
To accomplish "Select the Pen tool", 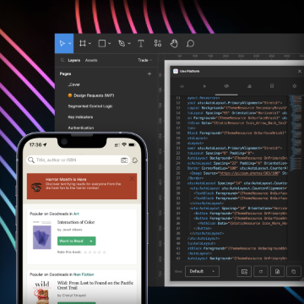I will pyautogui.click(x=122, y=44).
